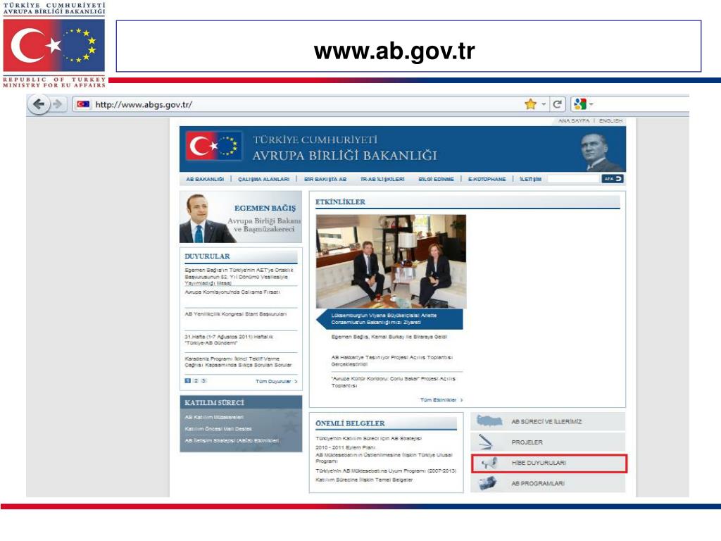This screenshot has height=541, width=721.
Task: Reload the page with the refresh button
Action: [x=558, y=104]
